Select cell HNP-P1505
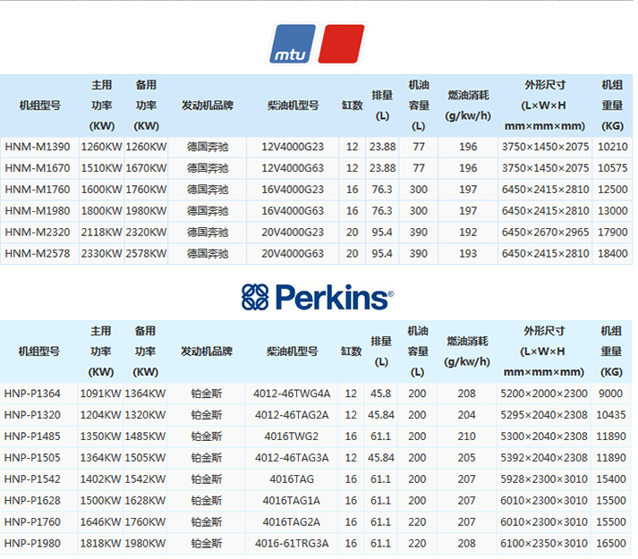 pyautogui.click(x=32, y=458)
